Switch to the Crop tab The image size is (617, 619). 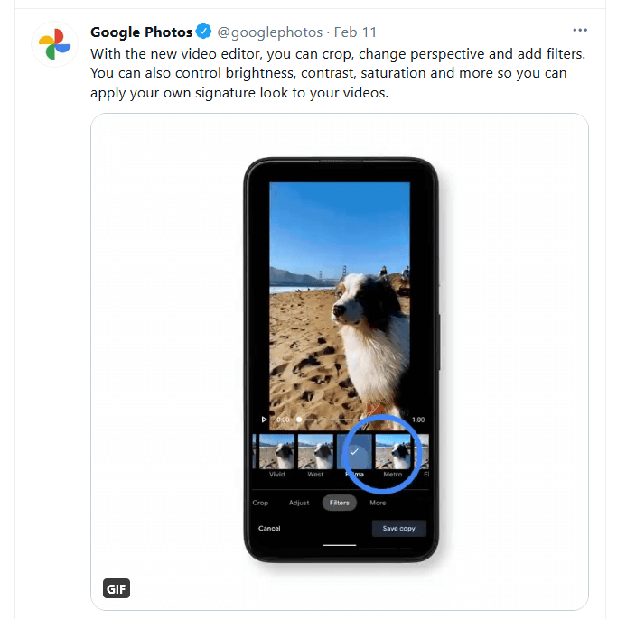260,503
